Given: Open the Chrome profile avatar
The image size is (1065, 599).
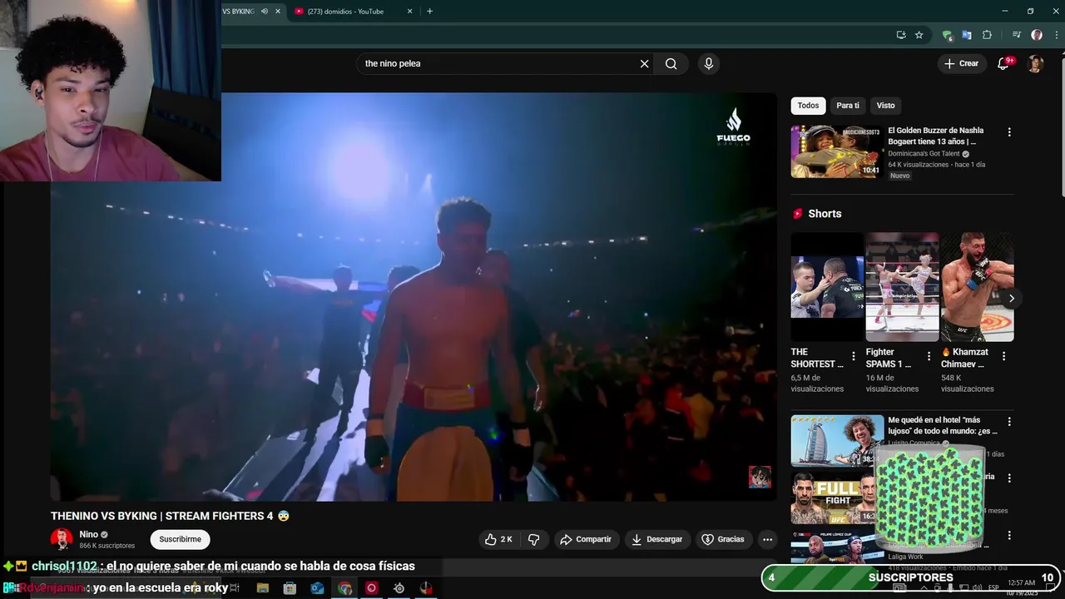Looking at the screenshot, I should click(x=1037, y=35).
